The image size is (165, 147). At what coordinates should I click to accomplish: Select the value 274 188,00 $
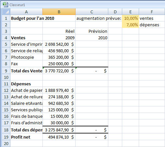tap(59, 97)
